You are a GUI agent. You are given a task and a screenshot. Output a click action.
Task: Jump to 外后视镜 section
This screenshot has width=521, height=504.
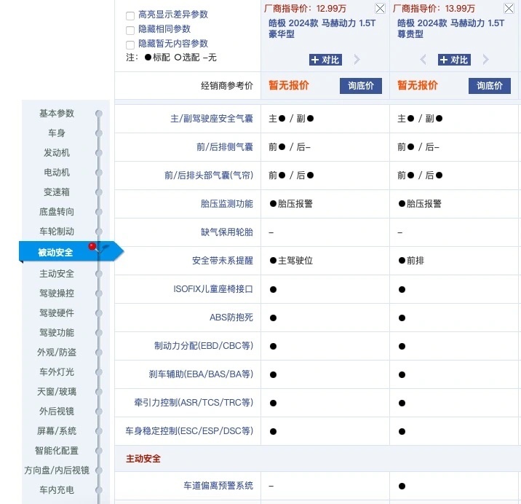pyautogui.click(x=57, y=412)
